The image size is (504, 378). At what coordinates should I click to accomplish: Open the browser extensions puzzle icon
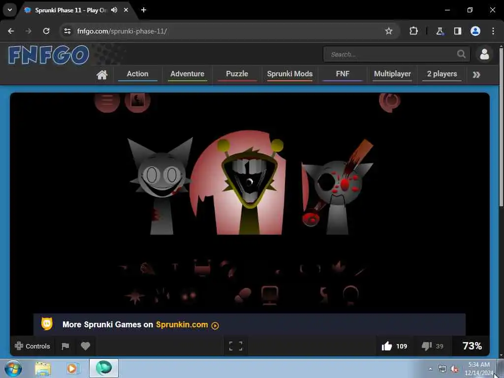click(x=413, y=31)
